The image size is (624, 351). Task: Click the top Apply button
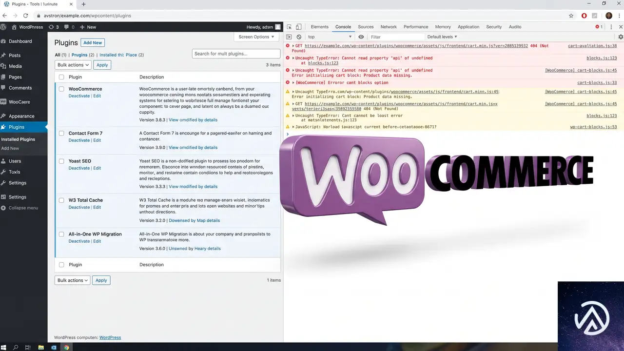click(102, 65)
